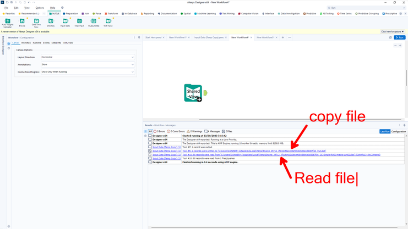Filter results by 4 Messages
Image resolution: width=408 pixels, height=229 pixels.
coord(212,131)
